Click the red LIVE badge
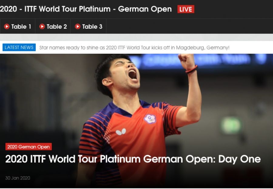This screenshot has height=189, width=273. click(186, 9)
